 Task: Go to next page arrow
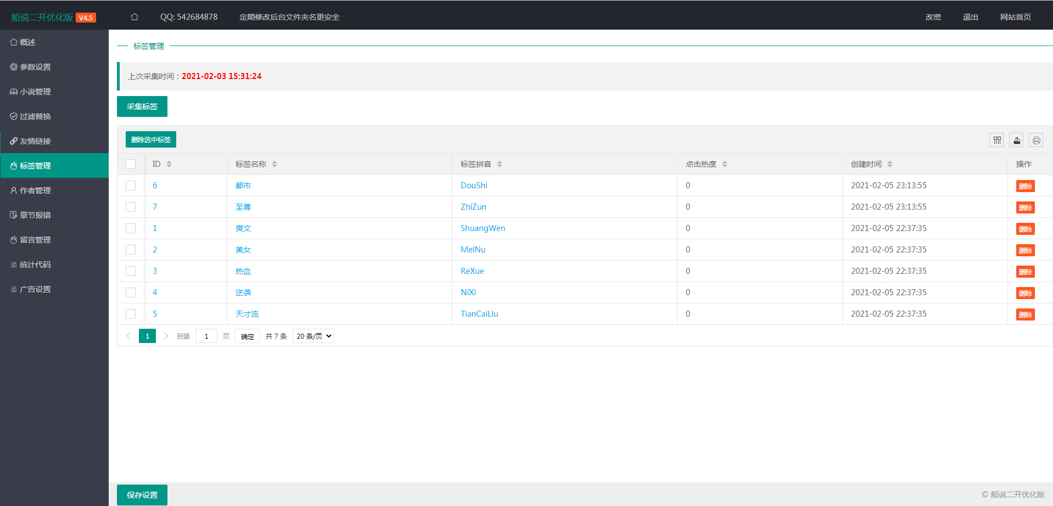[166, 336]
